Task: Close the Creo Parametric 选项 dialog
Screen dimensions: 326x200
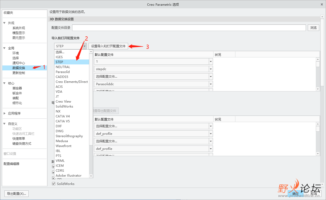Action: pyautogui.click(x=322, y=4)
